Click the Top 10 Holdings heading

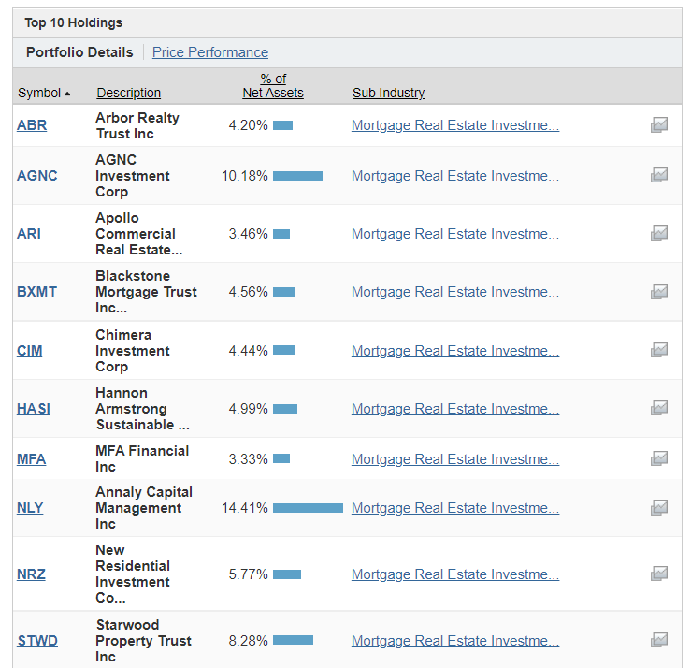point(74,23)
